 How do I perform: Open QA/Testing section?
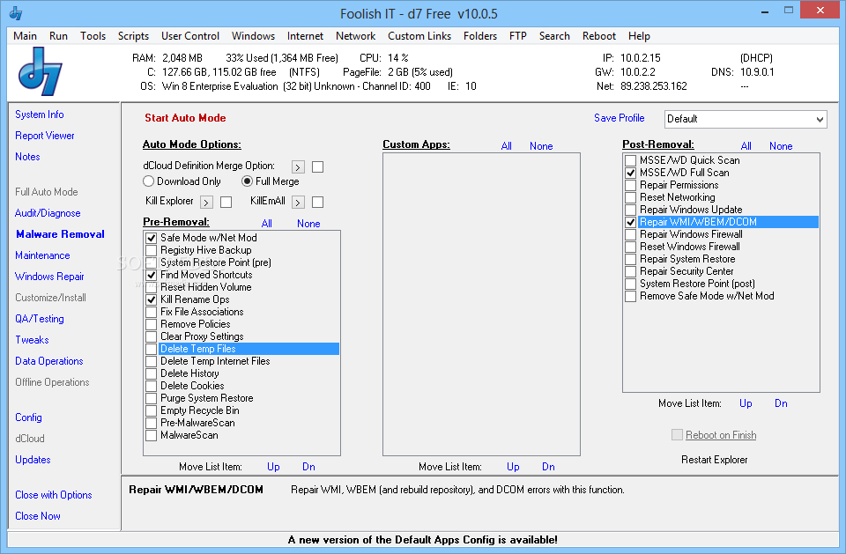click(40, 319)
